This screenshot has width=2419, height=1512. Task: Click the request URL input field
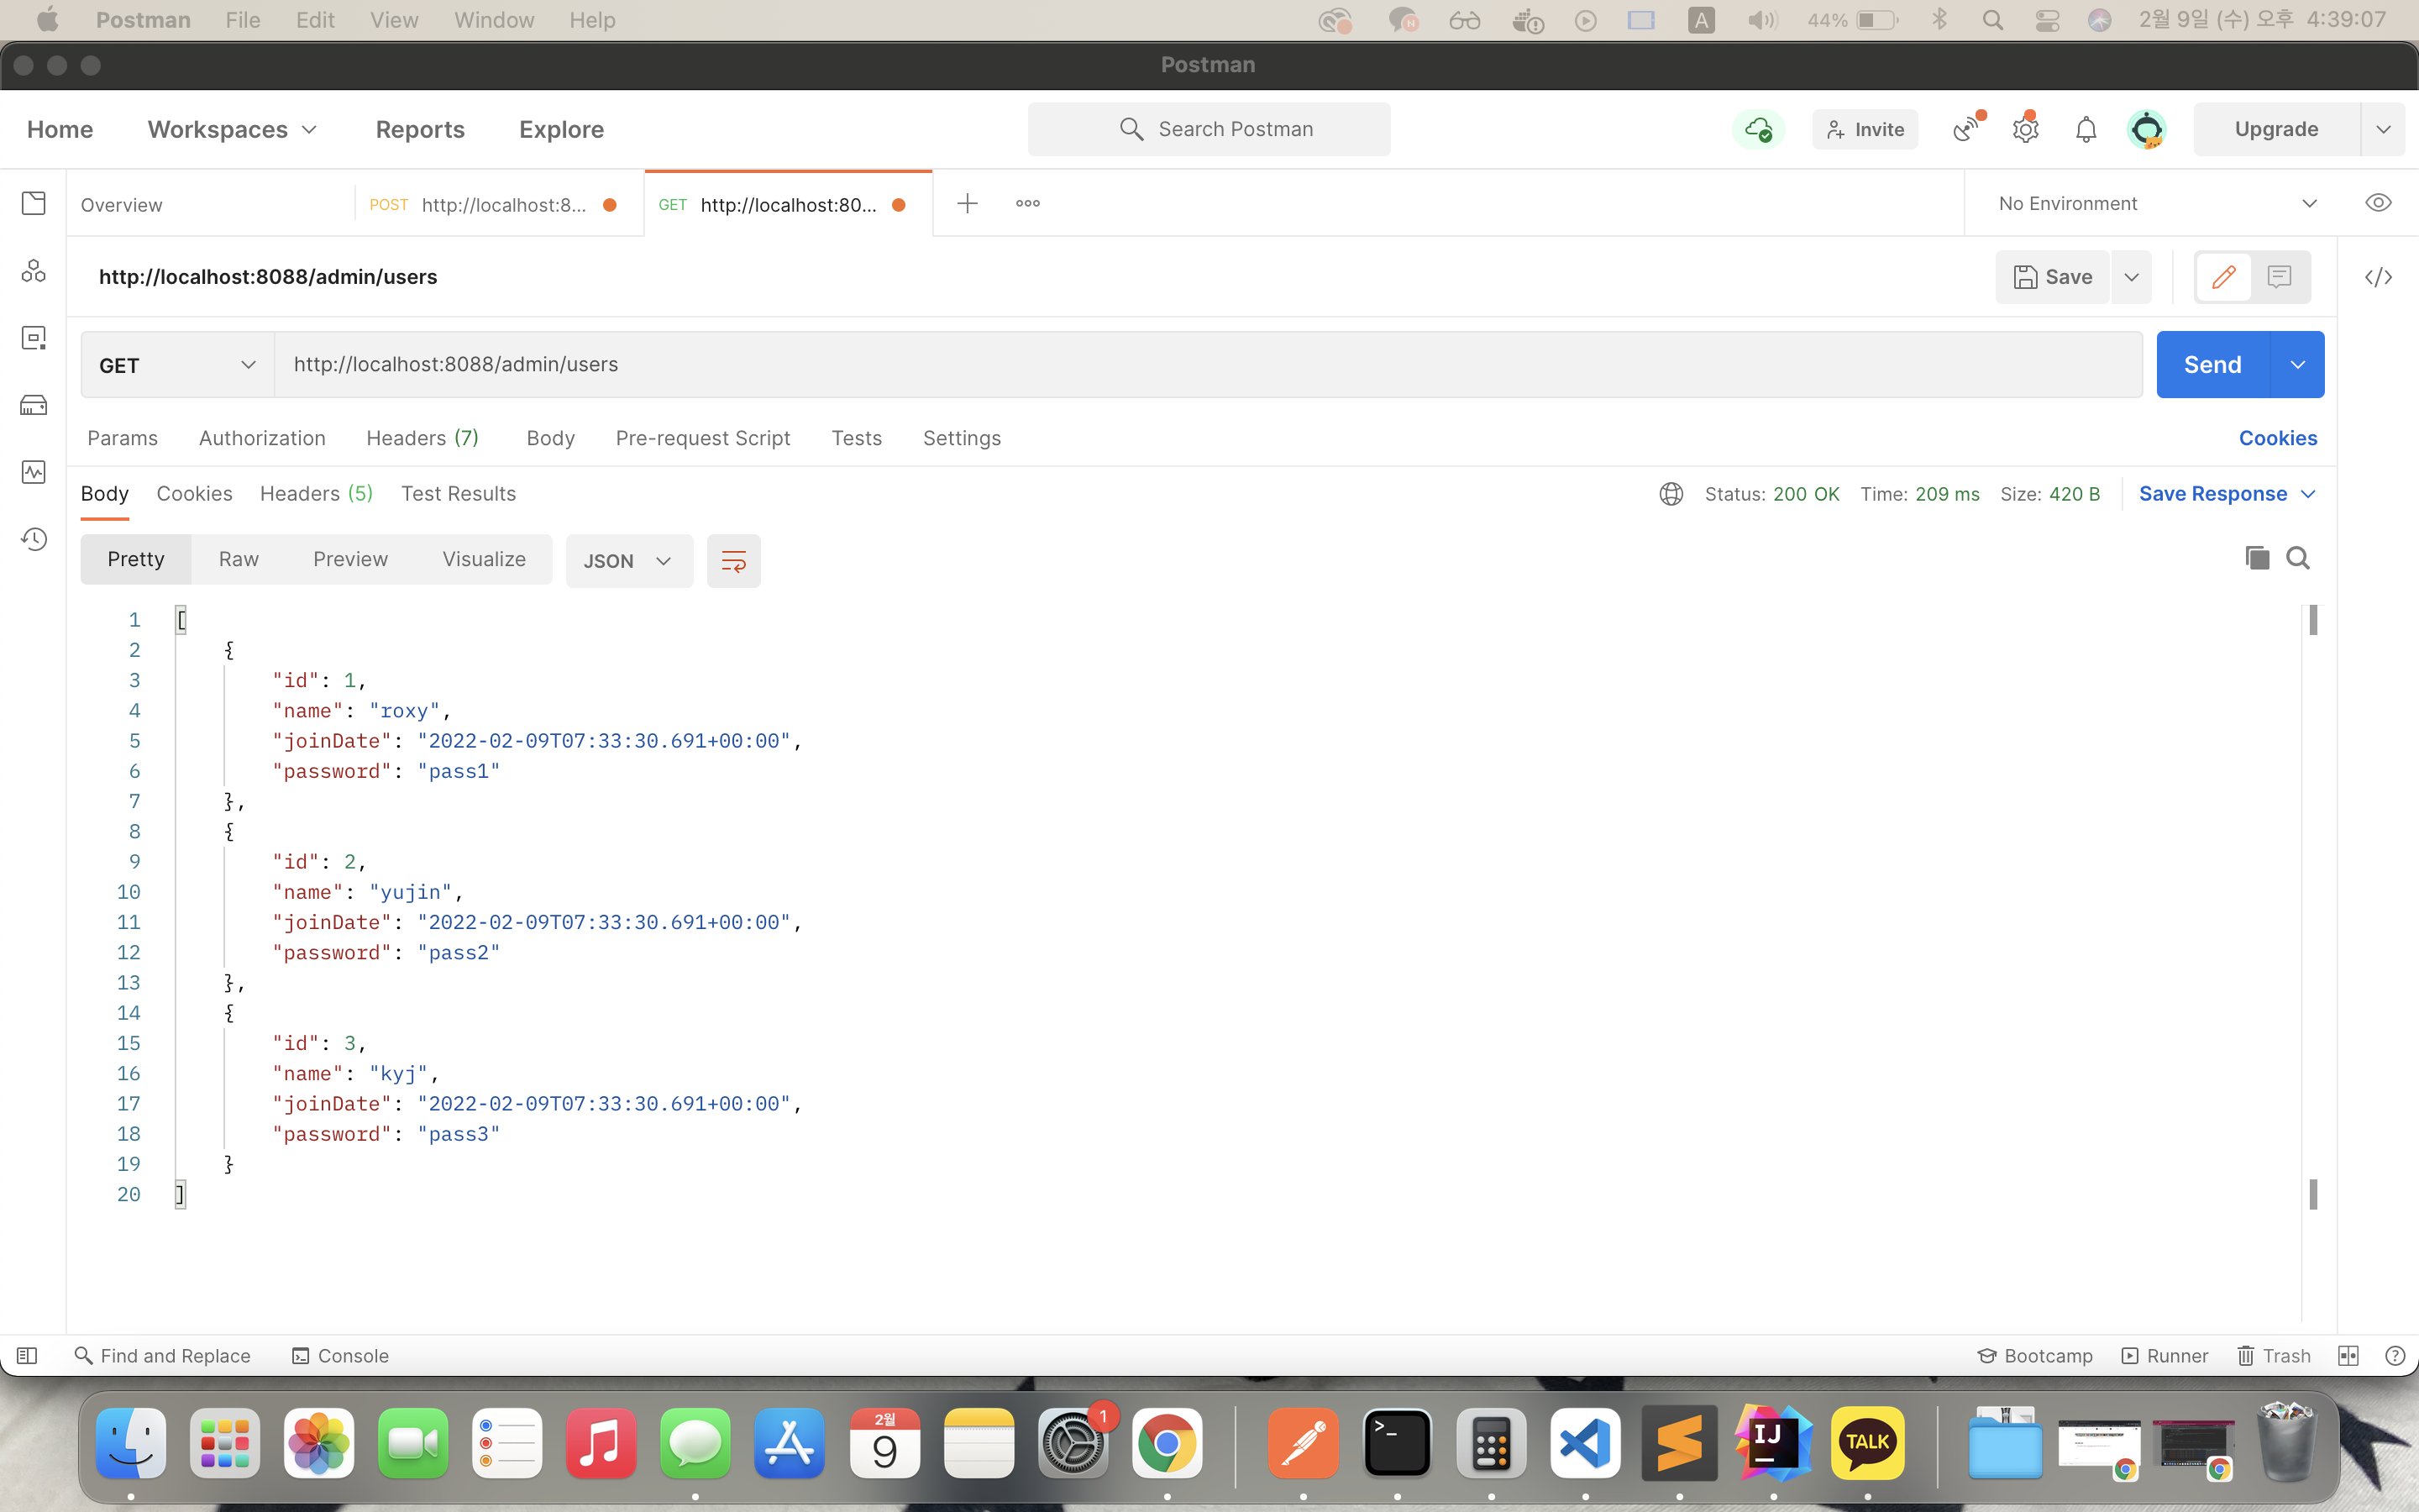click(1199, 365)
